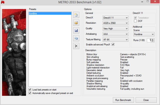Image resolution: width=160 pixels, height=105 pixels.
Task: Click the gas mask soldier artwork
Action: 14,52
